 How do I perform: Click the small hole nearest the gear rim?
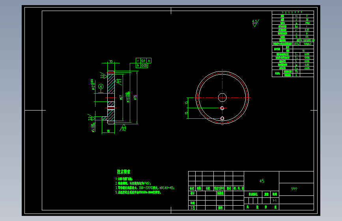click(x=222, y=118)
